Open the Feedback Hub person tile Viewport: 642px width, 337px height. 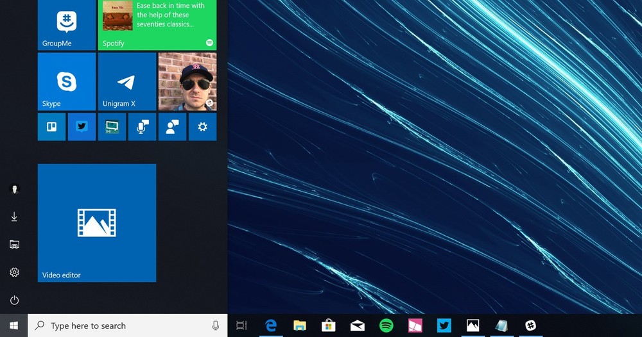[x=172, y=127]
